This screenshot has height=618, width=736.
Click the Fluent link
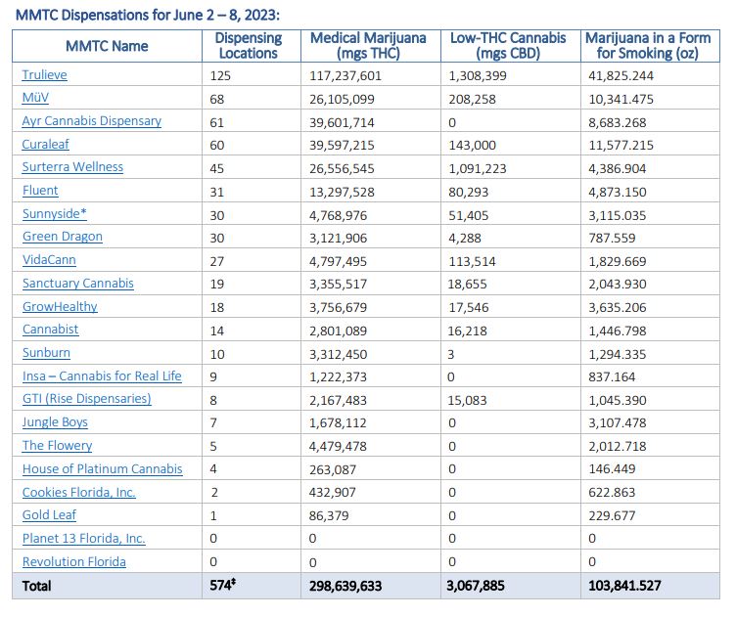[40, 191]
